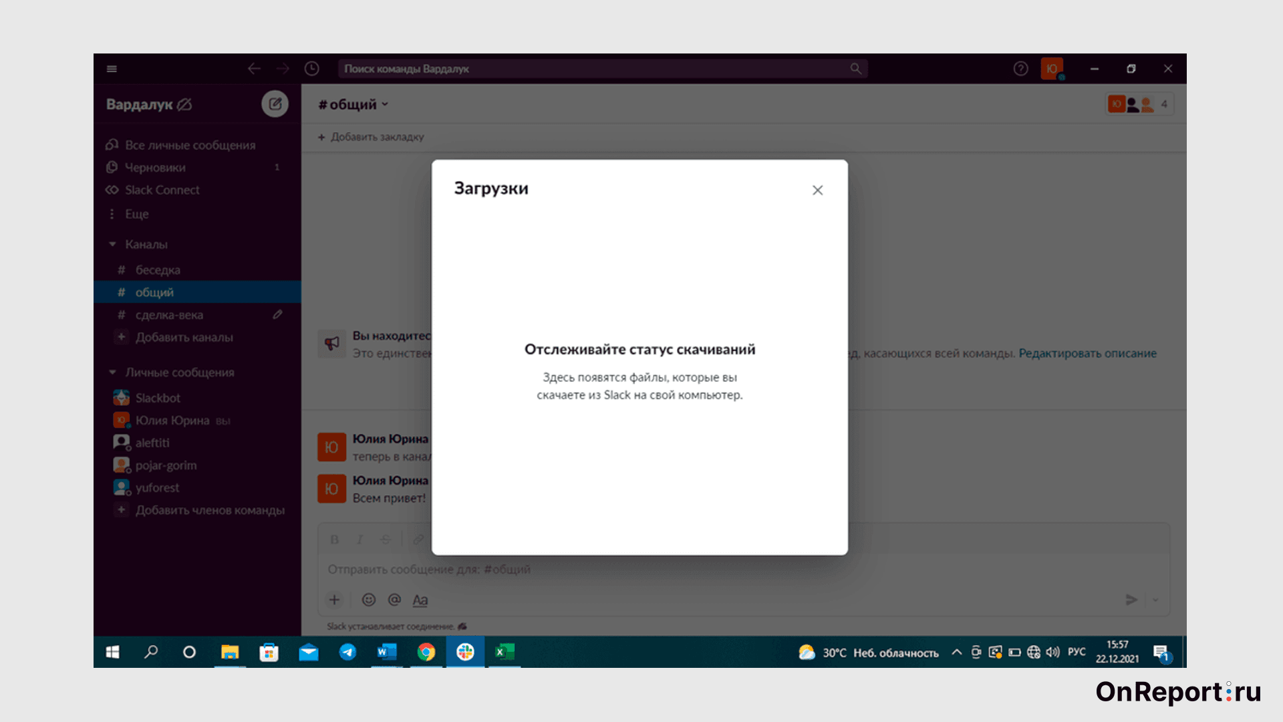Open Mail app from taskbar
The image size is (1283, 722).
coord(308,652)
